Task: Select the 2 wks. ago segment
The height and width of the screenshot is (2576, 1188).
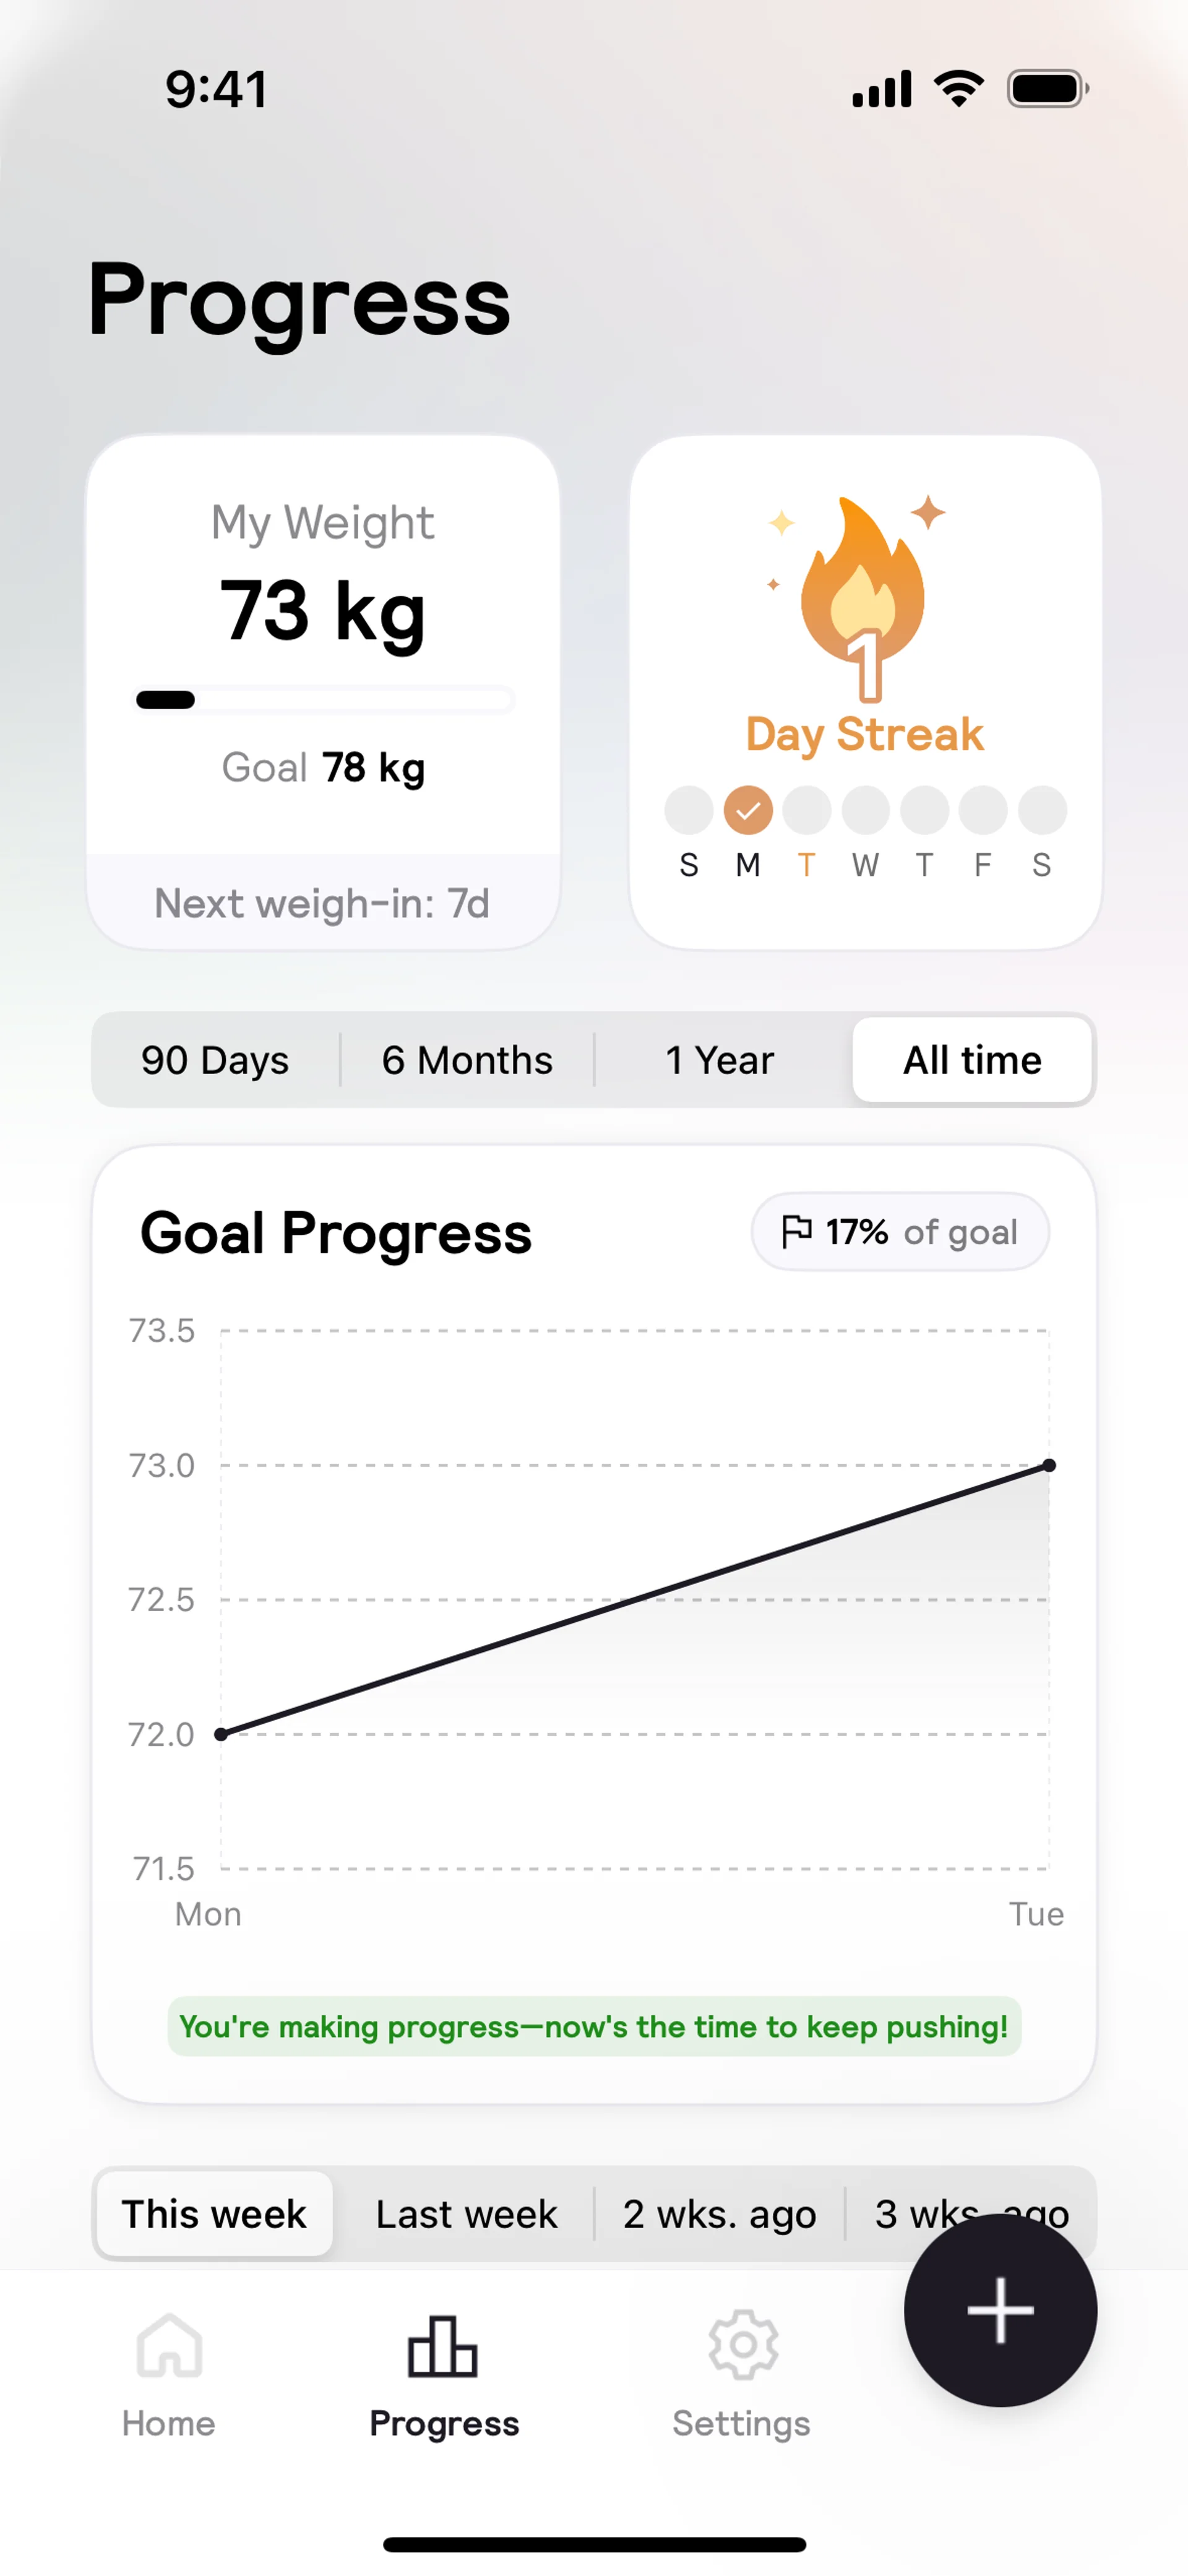Action: (x=719, y=2214)
